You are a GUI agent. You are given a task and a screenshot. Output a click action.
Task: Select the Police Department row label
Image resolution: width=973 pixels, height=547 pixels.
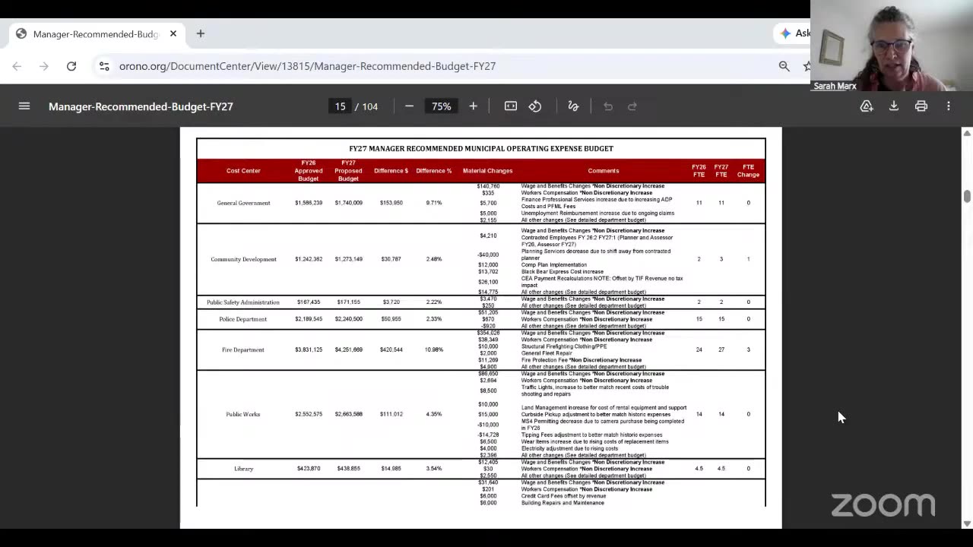(243, 319)
